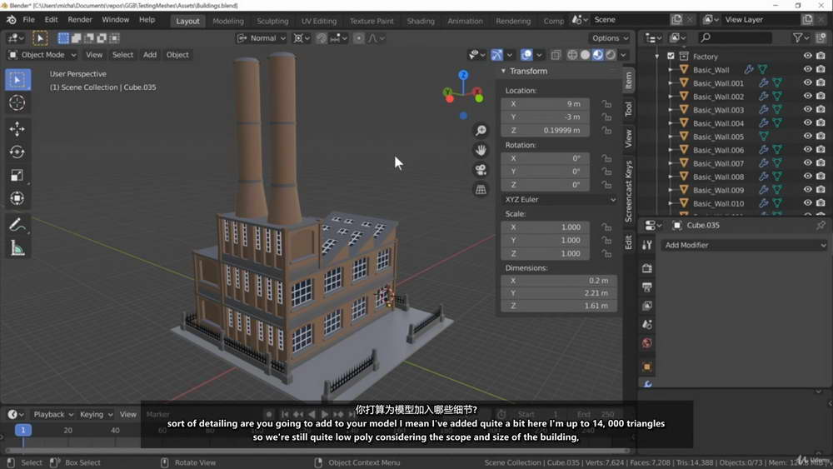Open the View Layer properties icon
The image size is (833, 469).
click(x=647, y=306)
